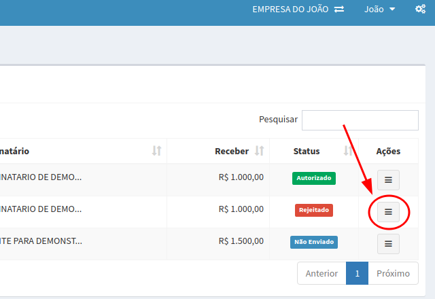Go to the Anterior page
The image size is (435, 299).
coord(321,273)
